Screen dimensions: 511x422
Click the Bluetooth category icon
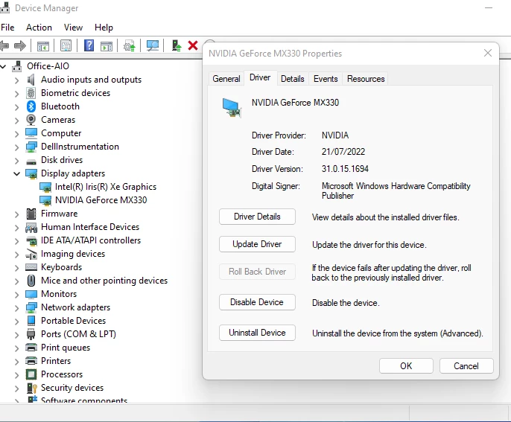point(31,106)
